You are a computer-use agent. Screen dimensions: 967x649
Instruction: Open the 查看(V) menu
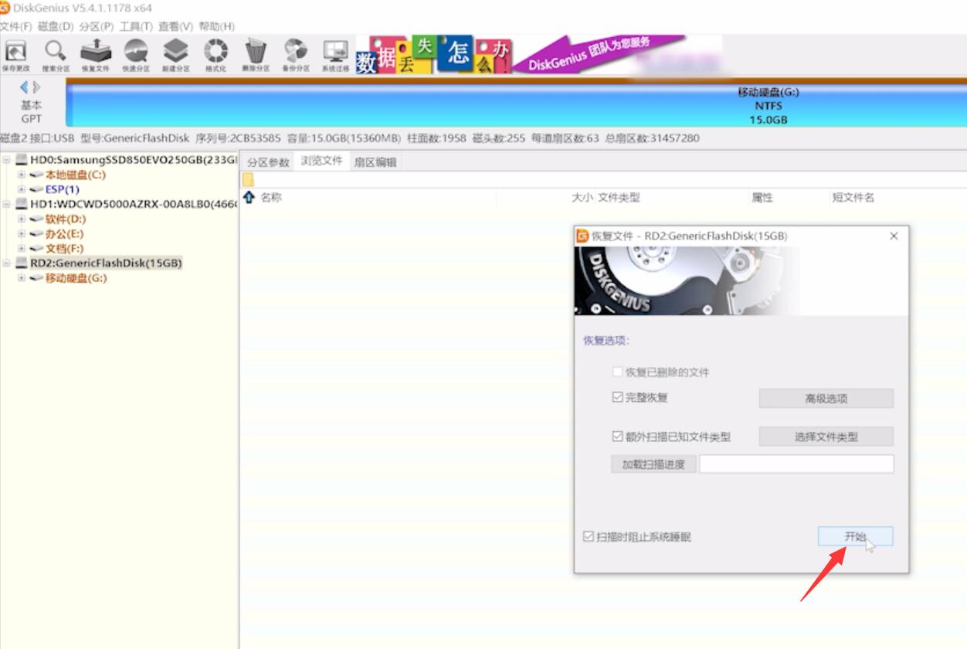(176, 26)
